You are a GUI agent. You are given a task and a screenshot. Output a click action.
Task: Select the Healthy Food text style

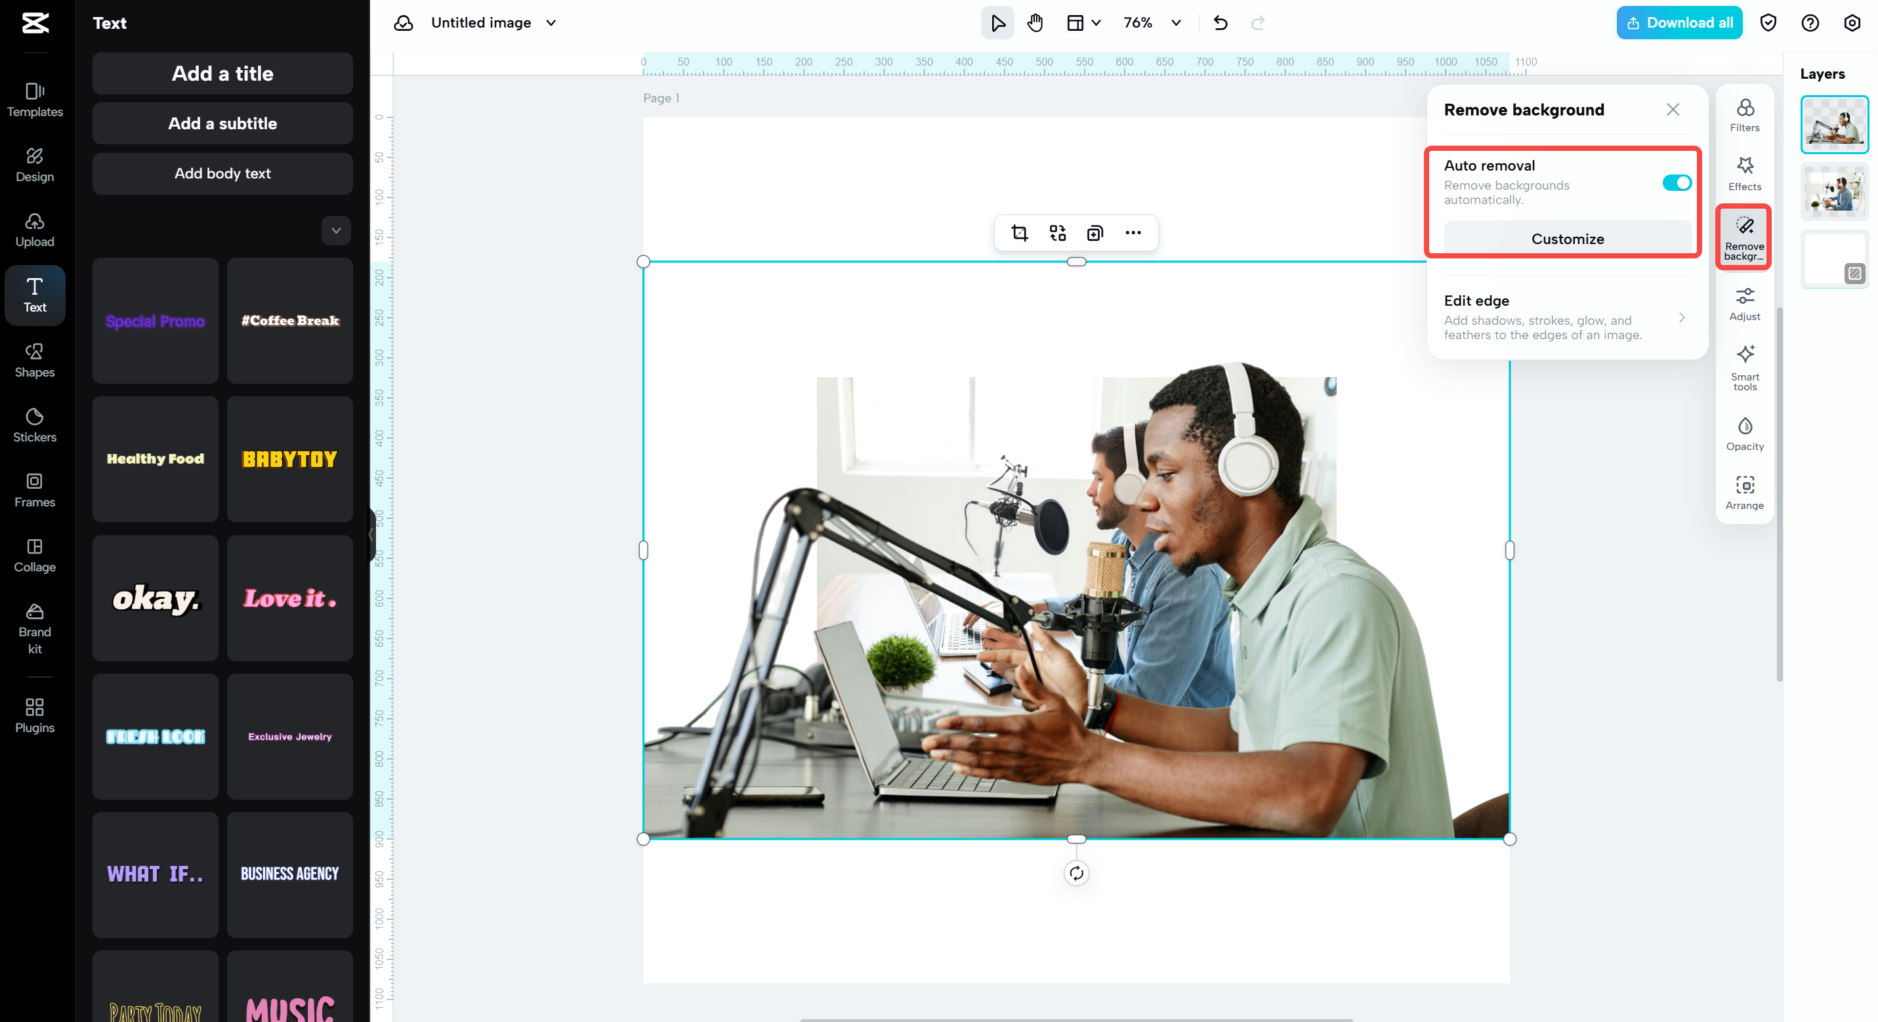pos(155,459)
